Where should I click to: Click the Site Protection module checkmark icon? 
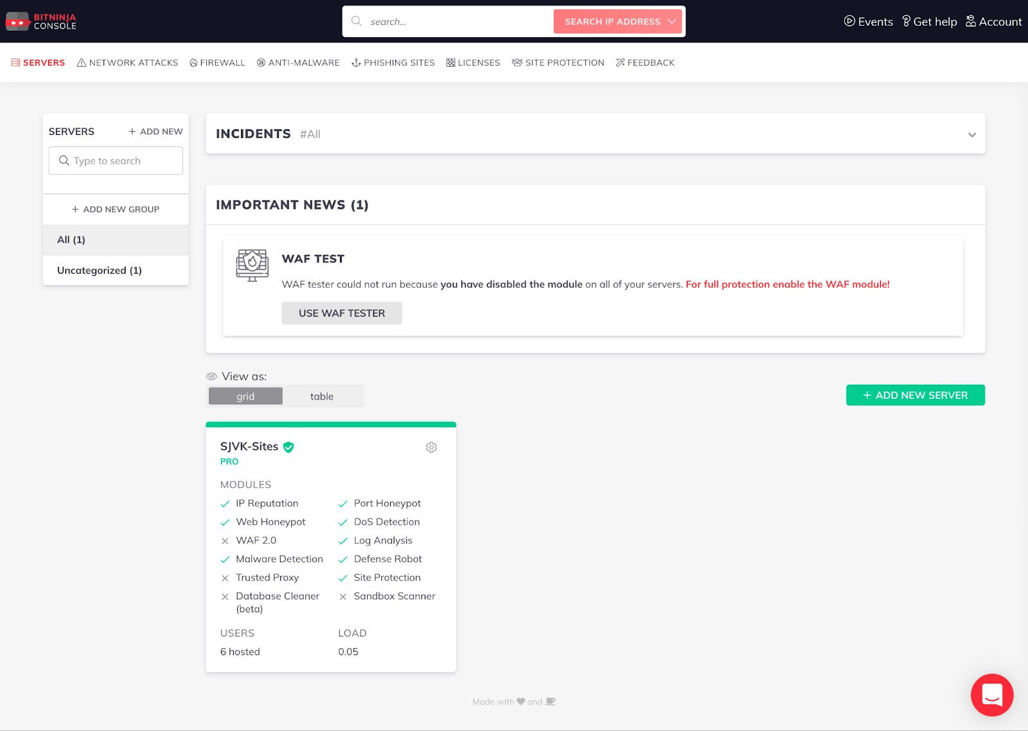pyautogui.click(x=343, y=578)
